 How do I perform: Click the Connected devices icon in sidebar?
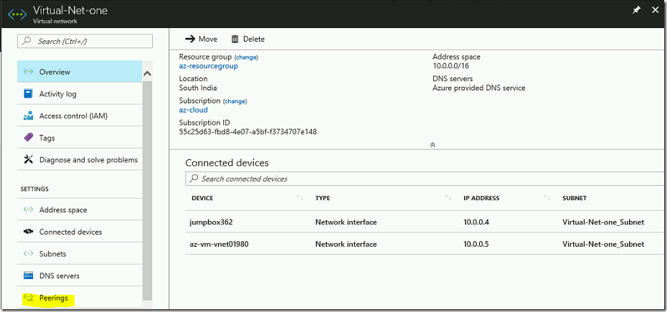point(28,232)
